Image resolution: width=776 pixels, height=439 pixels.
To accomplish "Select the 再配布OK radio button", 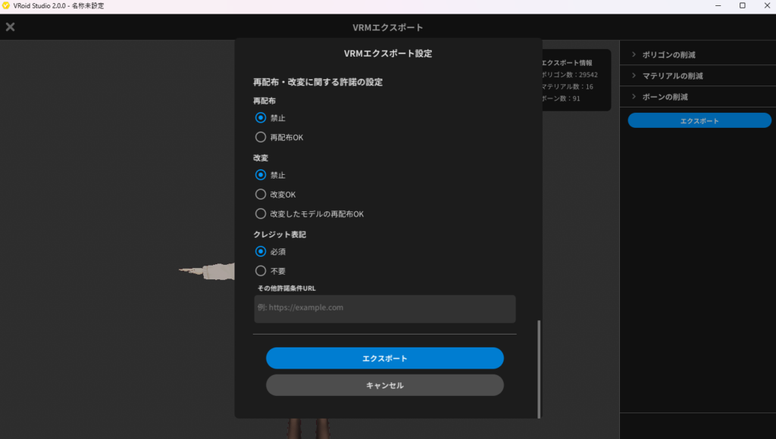I will pyautogui.click(x=261, y=138).
